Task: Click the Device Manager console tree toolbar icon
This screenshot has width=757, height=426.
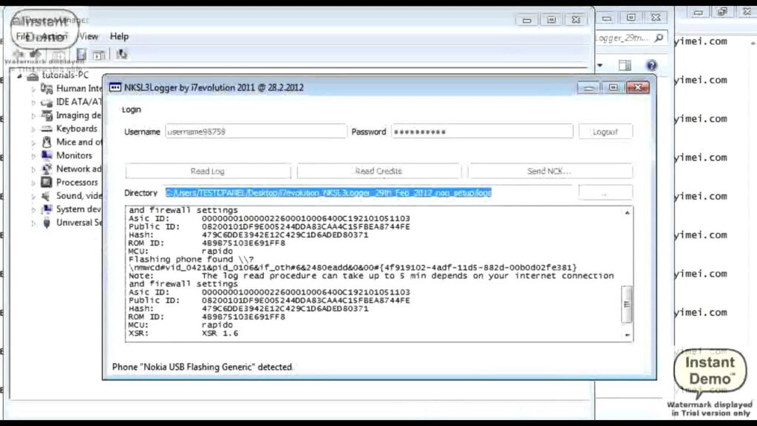Action: [x=59, y=55]
